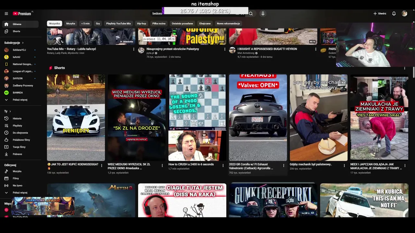Open the notifications bell
Image resolution: width=415 pixels, height=233 pixels.
click(394, 14)
